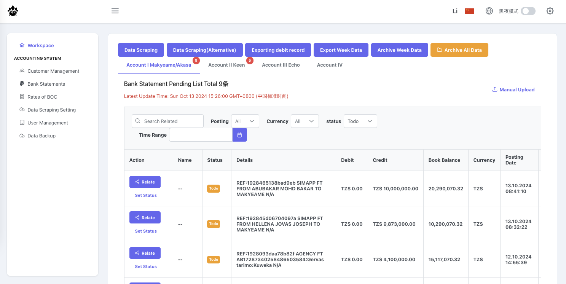Image resolution: width=566 pixels, height=284 pixels.
Task: Toggle the 黑夜模式 dark mode switch
Action: coord(528,11)
